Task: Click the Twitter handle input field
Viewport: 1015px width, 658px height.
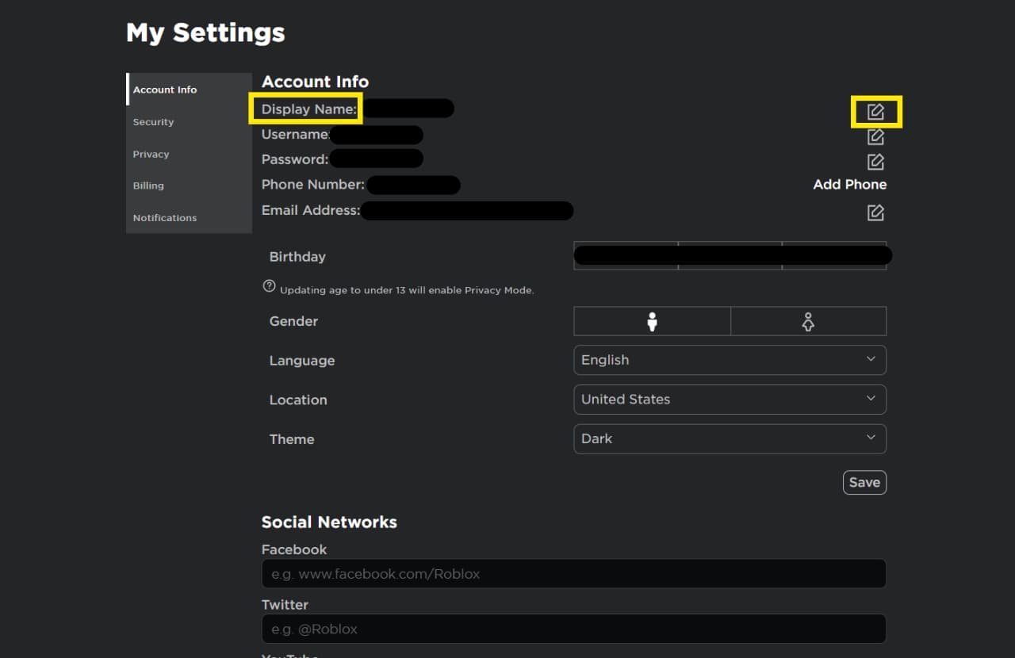Action: 573,629
